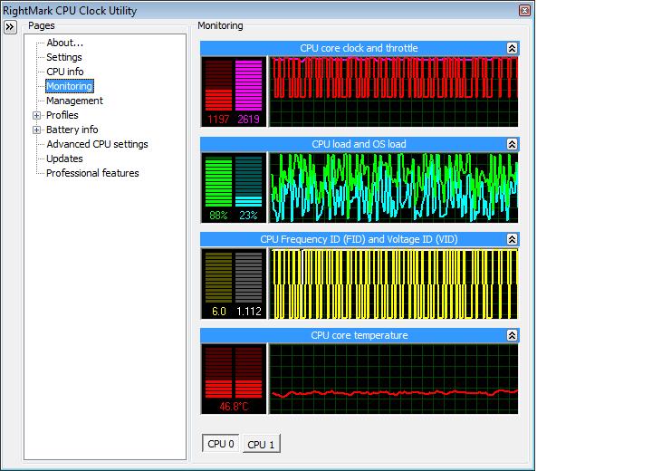Click the 88% CPU load value
Screen dimensions: 652x471
tap(219, 216)
